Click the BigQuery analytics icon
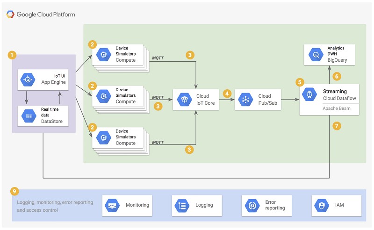The width and height of the screenshot is (374, 230). (316, 55)
